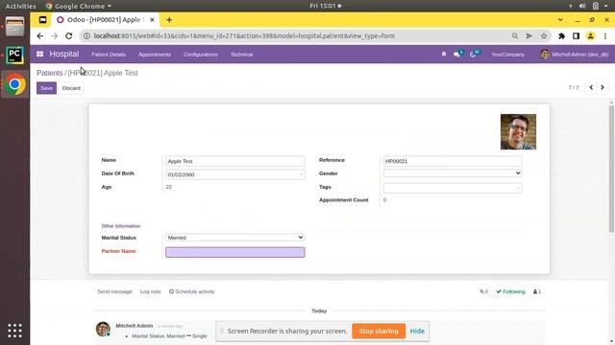Go to next patient record
Image resolution: width=615 pixels, height=345 pixels.
603,87
